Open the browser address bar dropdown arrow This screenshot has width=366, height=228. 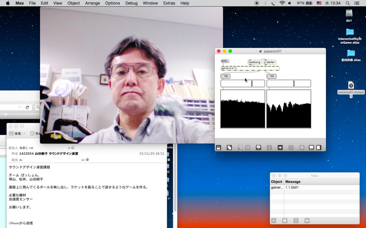(19, 107)
